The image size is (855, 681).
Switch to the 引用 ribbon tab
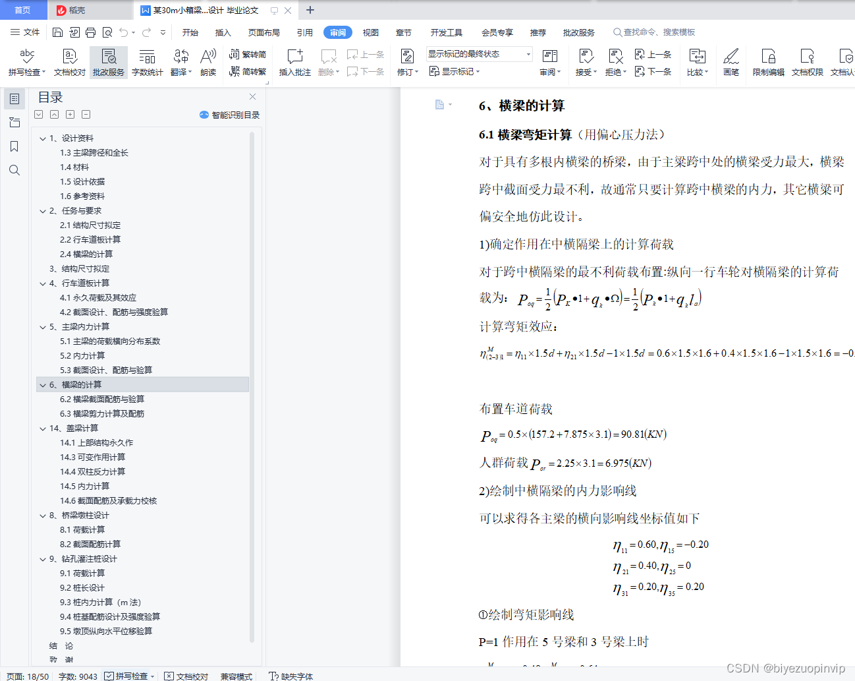point(304,32)
